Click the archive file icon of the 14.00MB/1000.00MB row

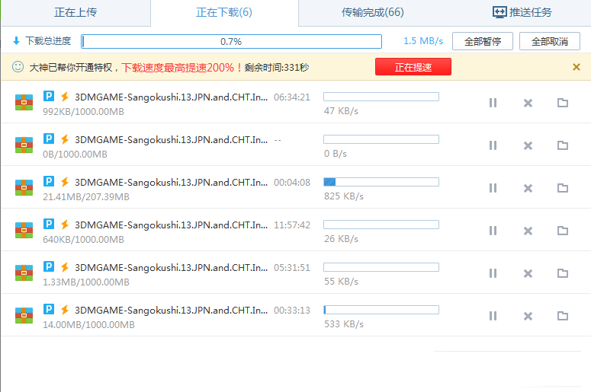pos(24,315)
